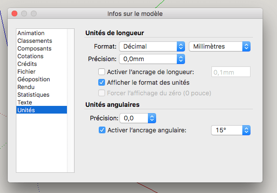Open the Millimètres units dropdown
277x193 pixels.
pyautogui.click(x=220, y=47)
